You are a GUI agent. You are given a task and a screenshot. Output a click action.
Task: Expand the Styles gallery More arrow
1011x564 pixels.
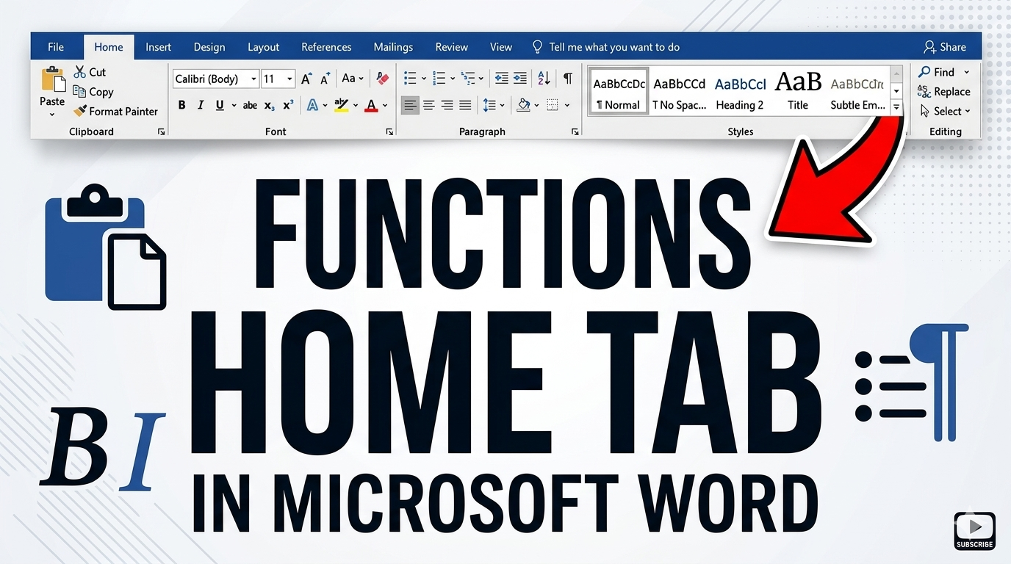coord(896,107)
